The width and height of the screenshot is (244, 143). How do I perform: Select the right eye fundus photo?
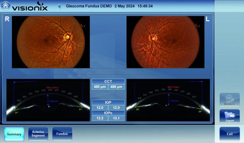[51, 42]
